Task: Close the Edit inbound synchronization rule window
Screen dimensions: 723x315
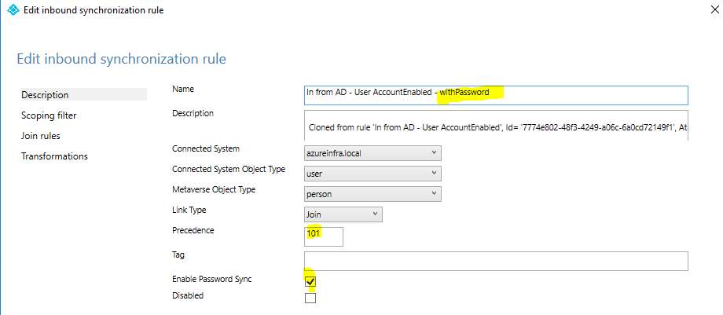Action: [714, 9]
